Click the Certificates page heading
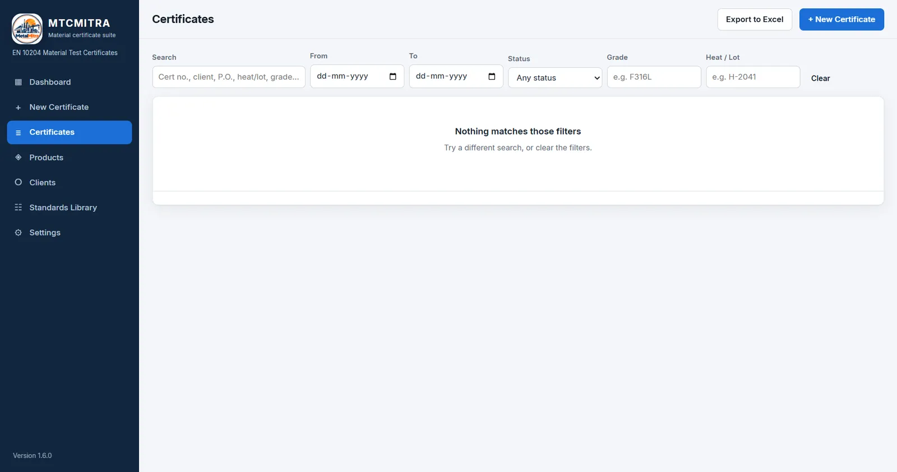This screenshot has height=472, width=897. click(183, 19)
